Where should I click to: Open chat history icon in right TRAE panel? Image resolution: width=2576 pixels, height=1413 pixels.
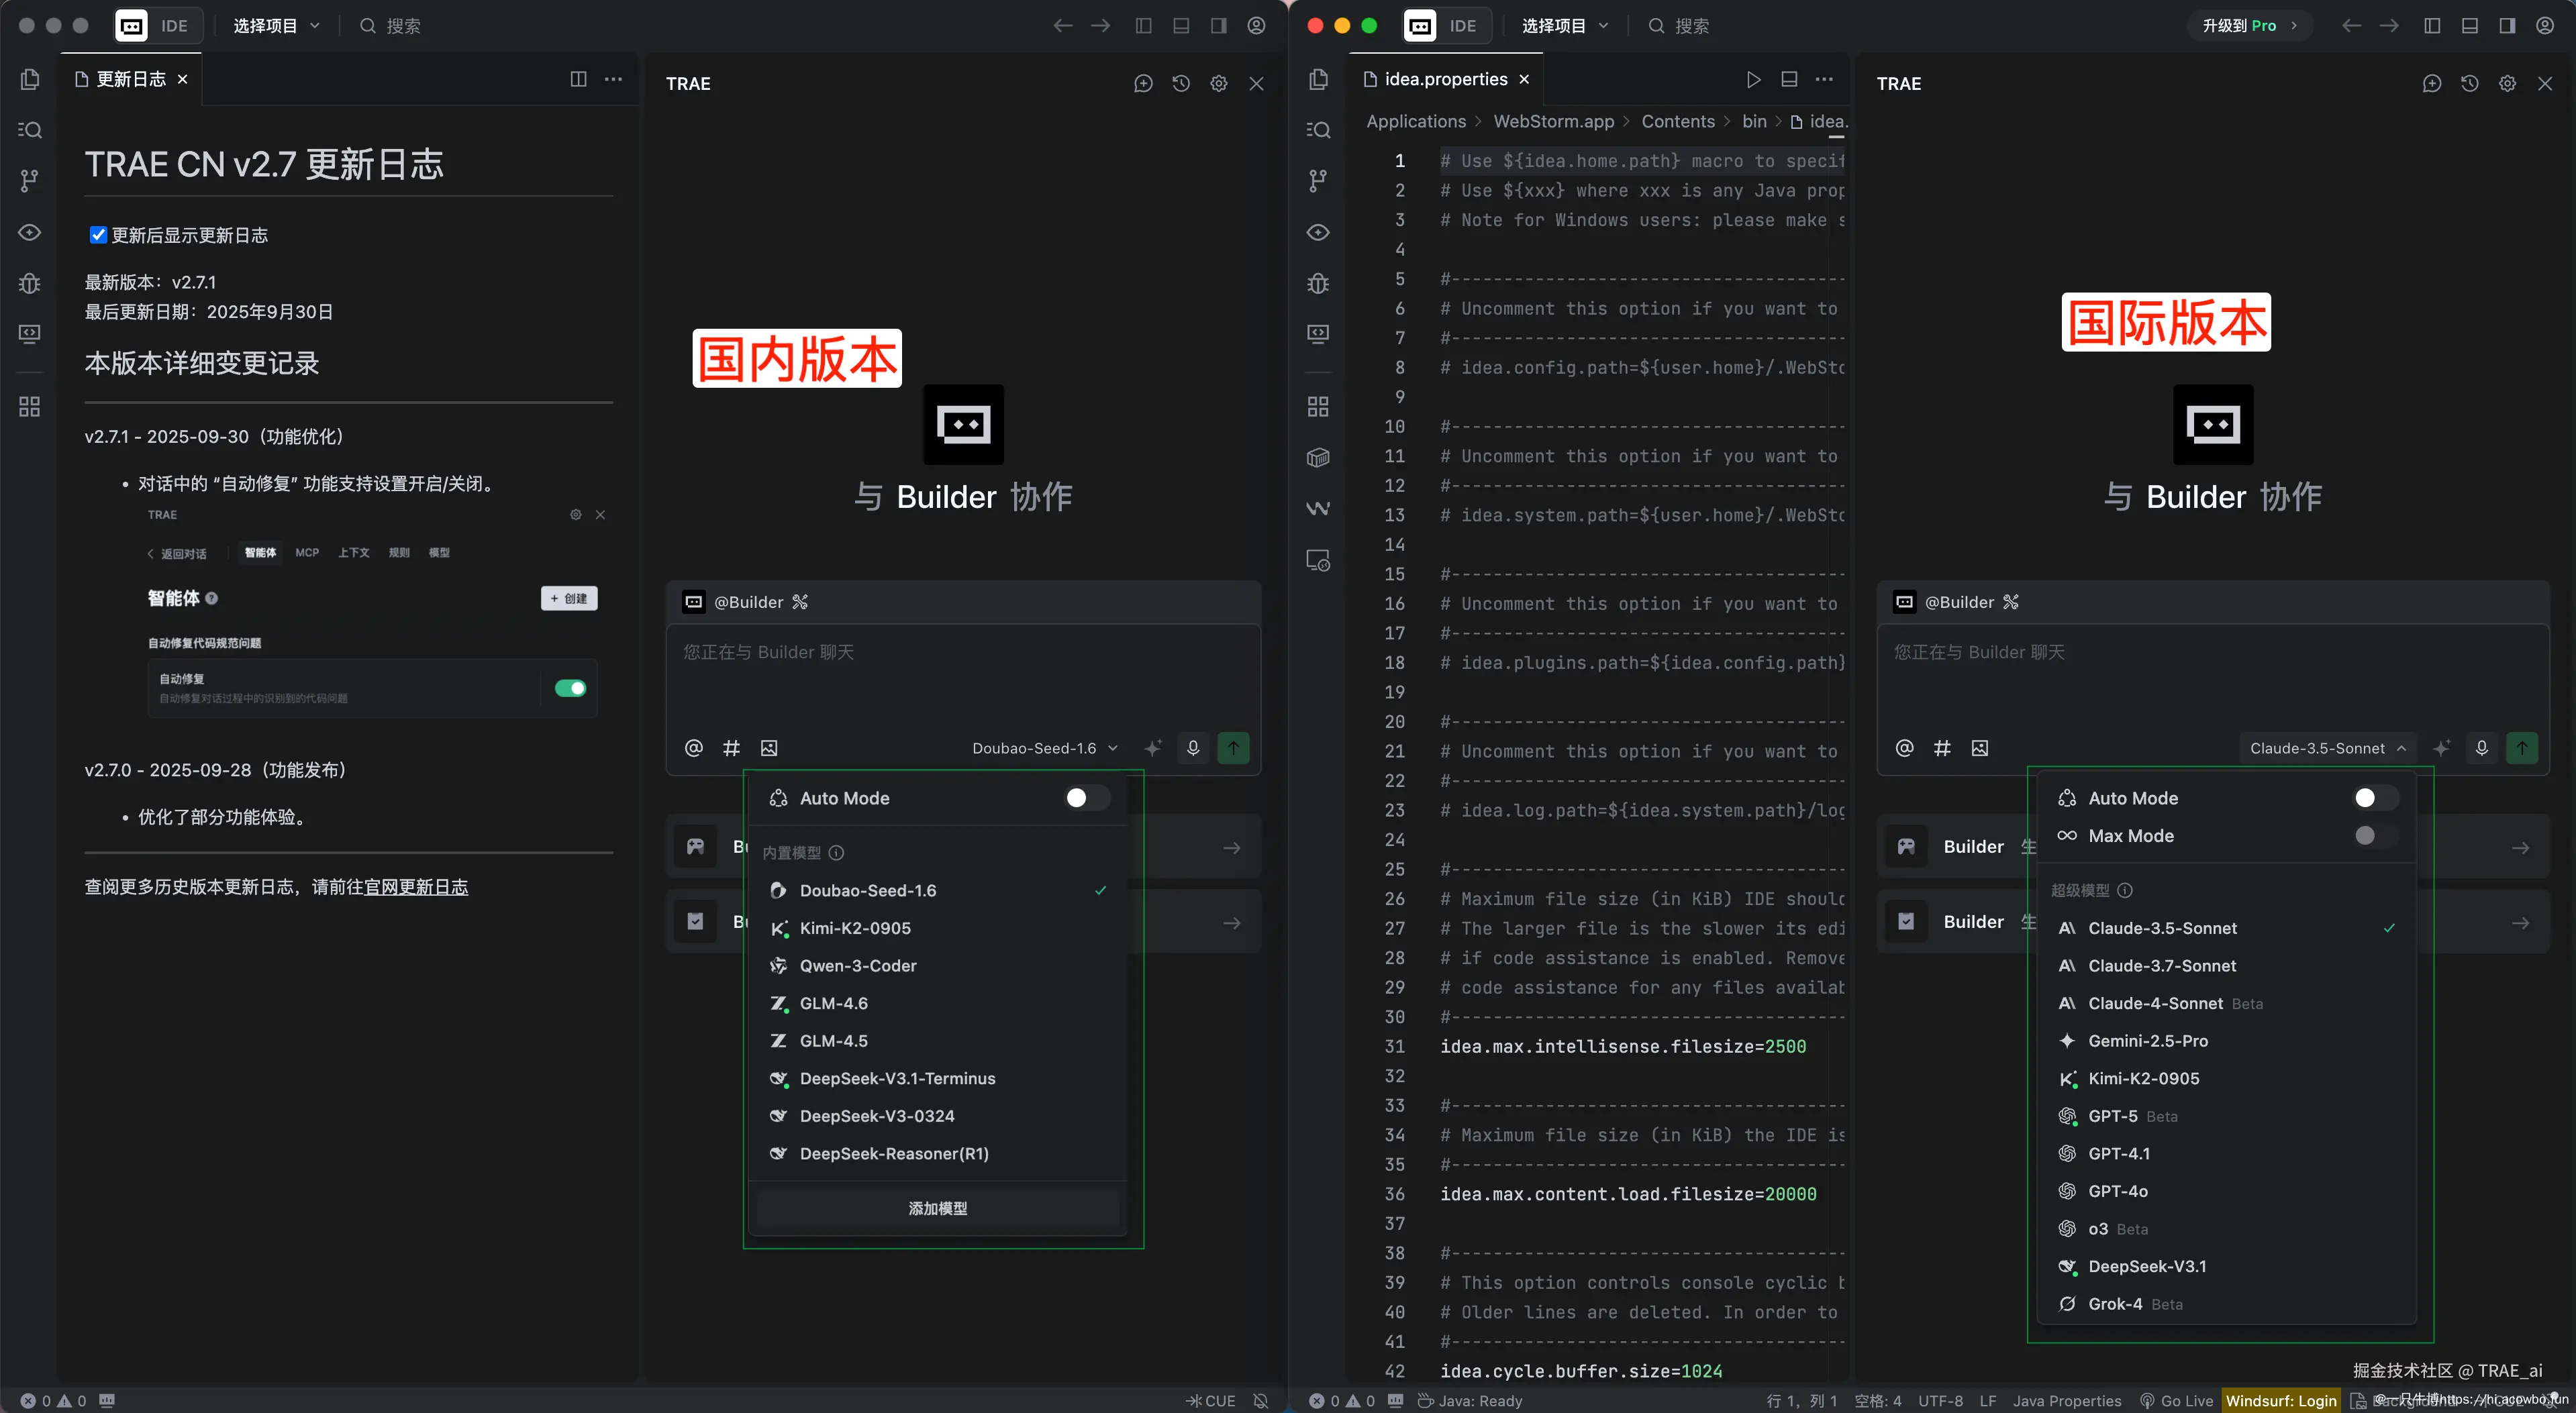pos(2469,84)
